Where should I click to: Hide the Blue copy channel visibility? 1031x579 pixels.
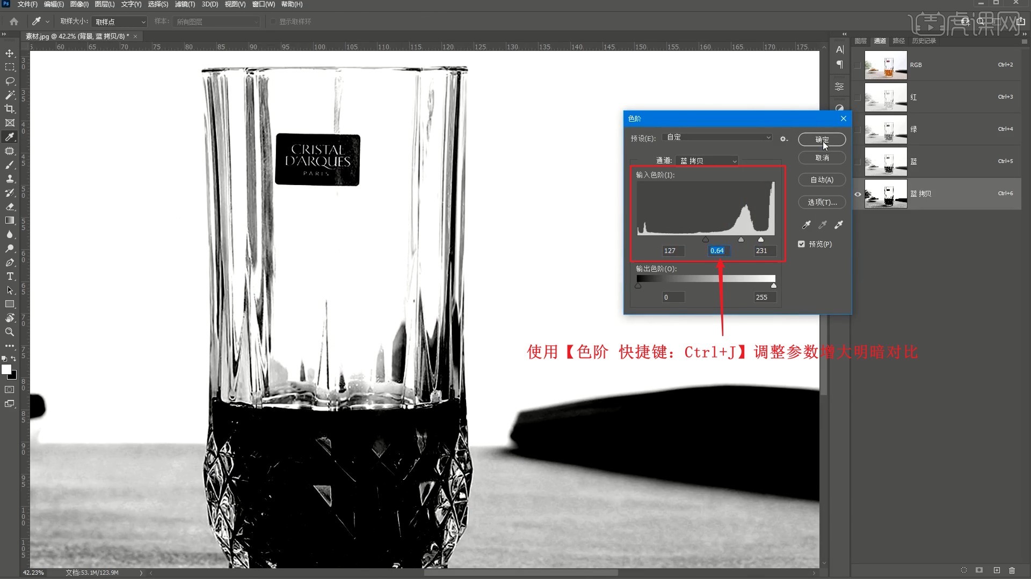(858, 194)
